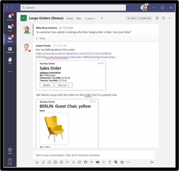Send the message with arrow icon
Image resolution: width=179 pixels, height=171 pixels.
(152, 162)
